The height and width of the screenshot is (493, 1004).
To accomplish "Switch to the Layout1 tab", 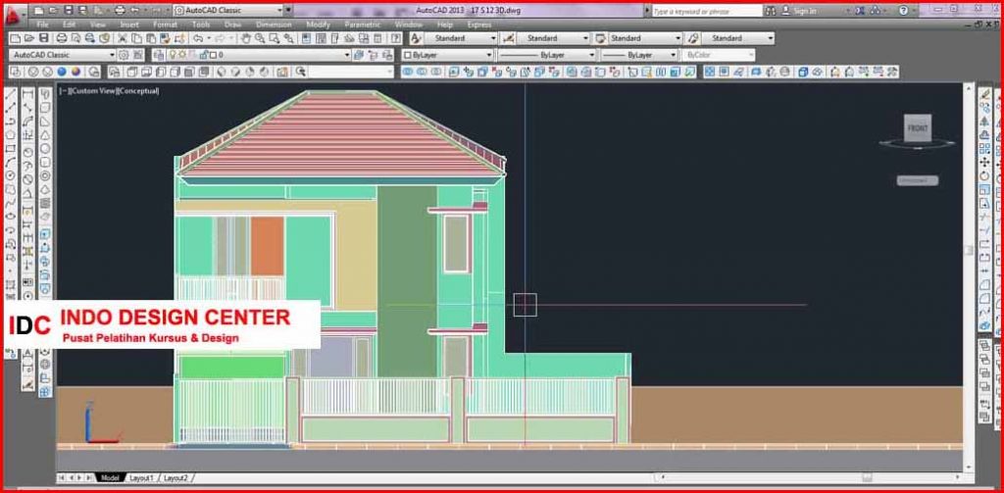I will click(x=141, y=477).
